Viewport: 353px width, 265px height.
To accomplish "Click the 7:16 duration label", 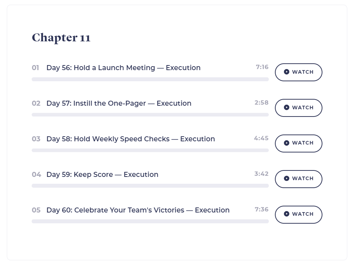I will click(262, 67).
